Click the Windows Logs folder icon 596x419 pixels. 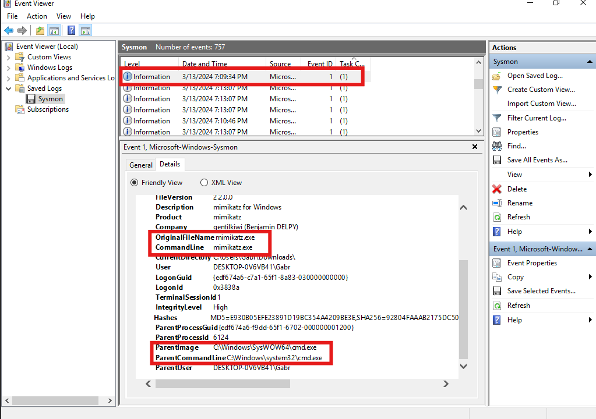[x=19, y=67]
